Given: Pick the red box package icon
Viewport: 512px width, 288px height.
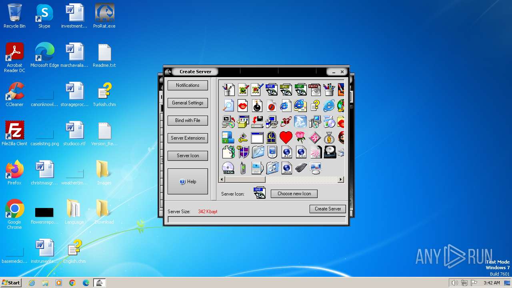Looking at the screenshot, I should click(x=286, y=122).
